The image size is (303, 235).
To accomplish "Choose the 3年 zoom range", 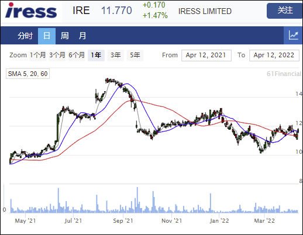I will pos(116,55).
